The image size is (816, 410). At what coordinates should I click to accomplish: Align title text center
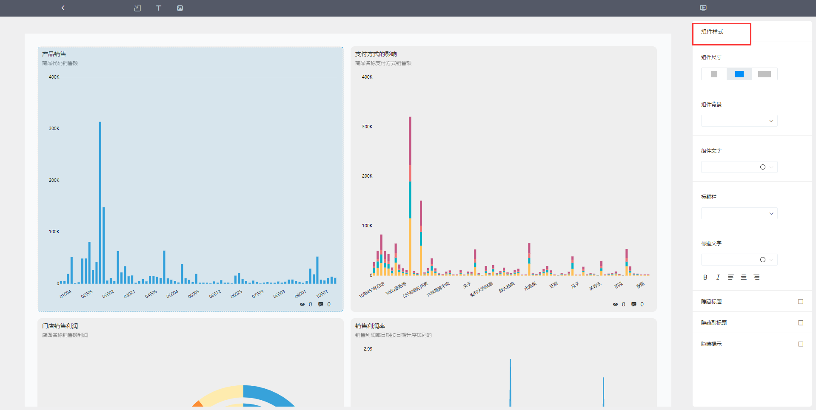pyautogui.click(x=744, y=277)
